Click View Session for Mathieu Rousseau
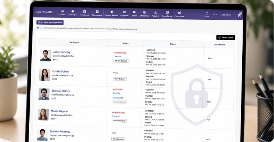274x142 pixels. pyautogui.click(x=118, y=139)
